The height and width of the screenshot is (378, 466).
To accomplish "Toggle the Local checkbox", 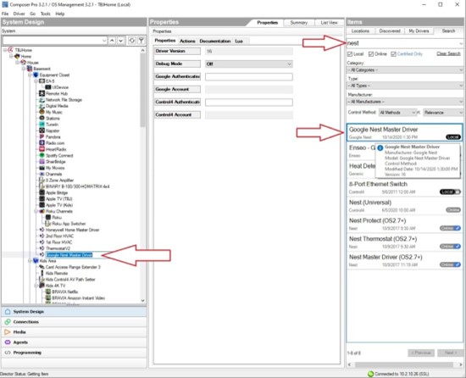I will pos(350,54).
